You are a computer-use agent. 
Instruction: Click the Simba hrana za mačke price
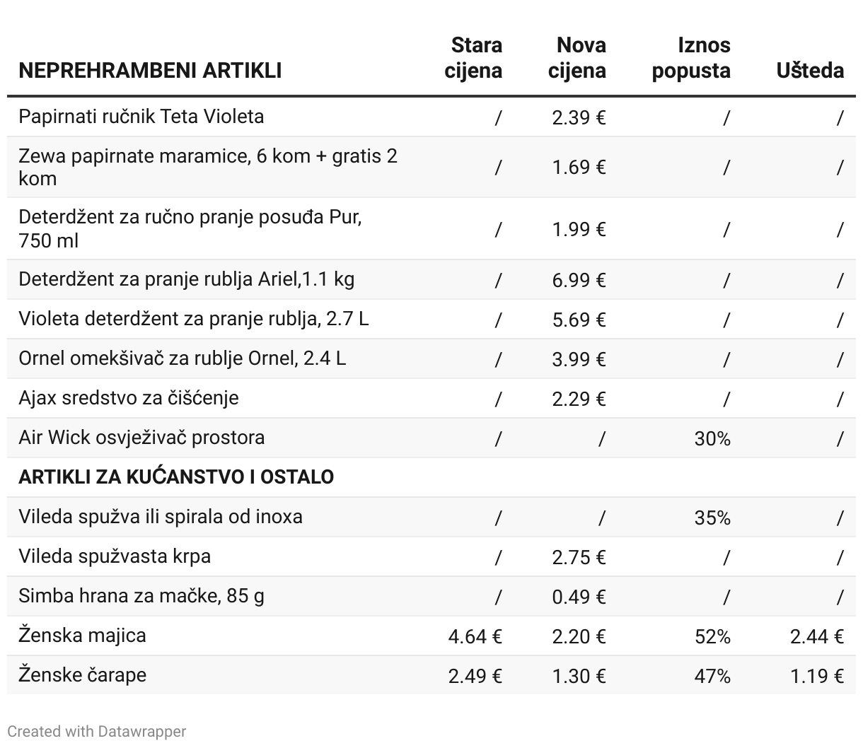tap(579, 597)
